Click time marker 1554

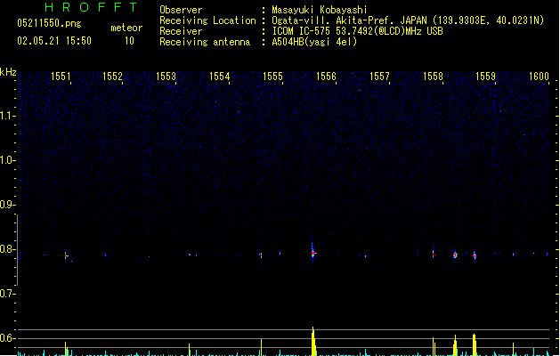219,77
